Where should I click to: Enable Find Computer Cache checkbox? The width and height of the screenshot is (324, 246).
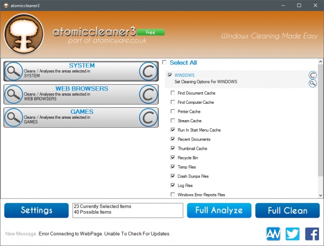point(173,102)
